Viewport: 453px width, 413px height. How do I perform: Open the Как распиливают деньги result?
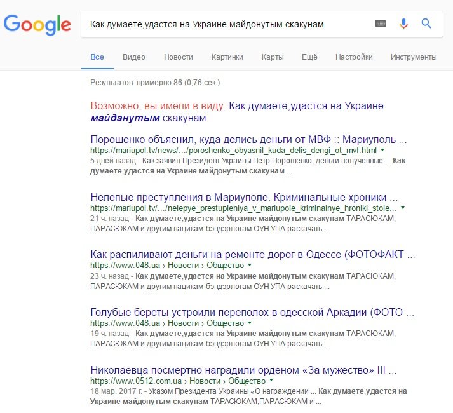tap(252, 254)
